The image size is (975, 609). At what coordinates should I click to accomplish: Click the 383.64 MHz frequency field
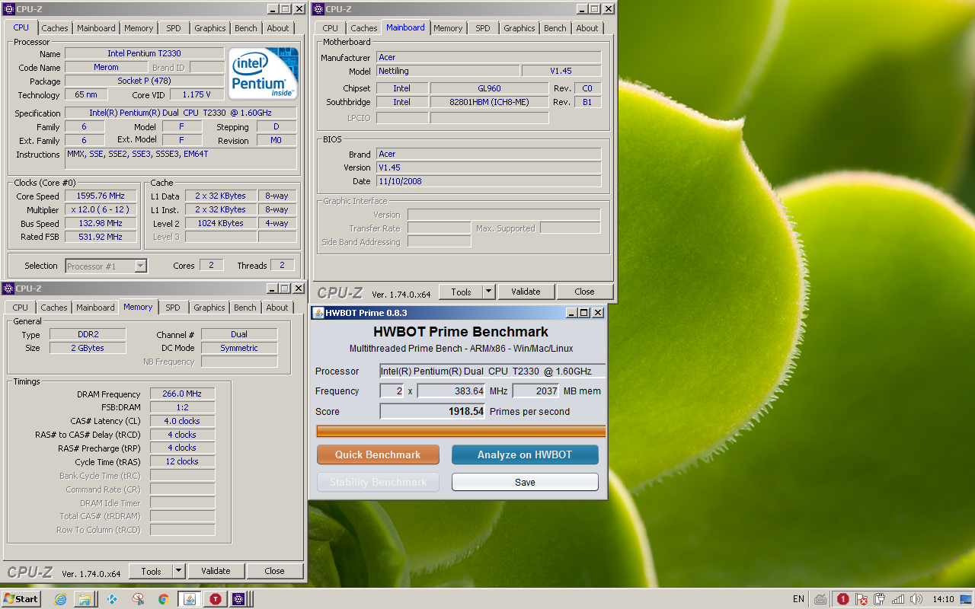(x=451, y=391)
